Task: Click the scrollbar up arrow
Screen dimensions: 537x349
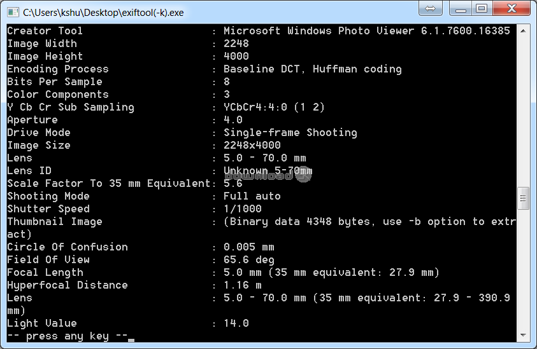Action: (x=523, y=31)
